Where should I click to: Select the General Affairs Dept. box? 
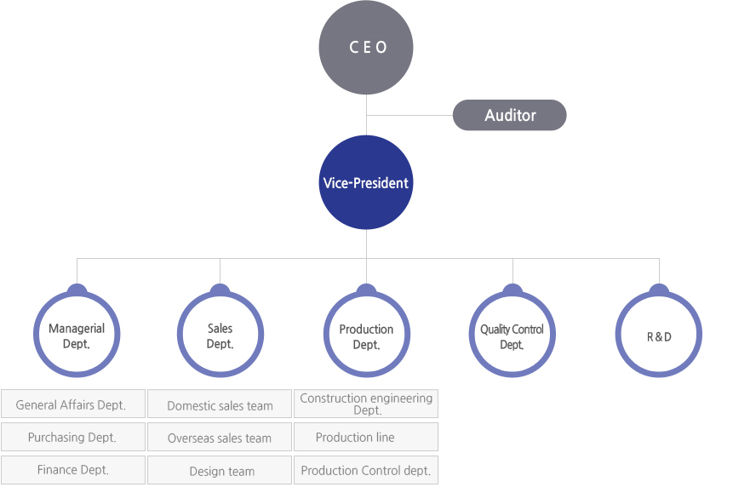(73, 404)
